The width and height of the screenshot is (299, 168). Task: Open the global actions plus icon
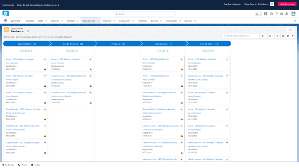coord(266,14)
